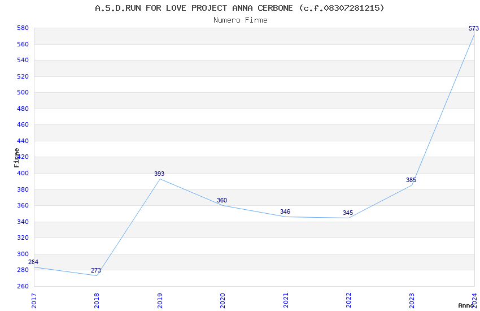Select the 345 data label for 2022

[x=348, y=213]
